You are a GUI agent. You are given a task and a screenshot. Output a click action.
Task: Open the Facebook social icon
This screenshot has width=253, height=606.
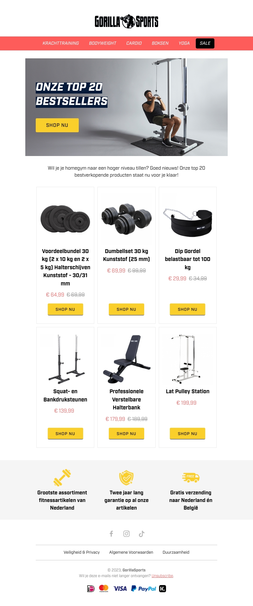111,534
